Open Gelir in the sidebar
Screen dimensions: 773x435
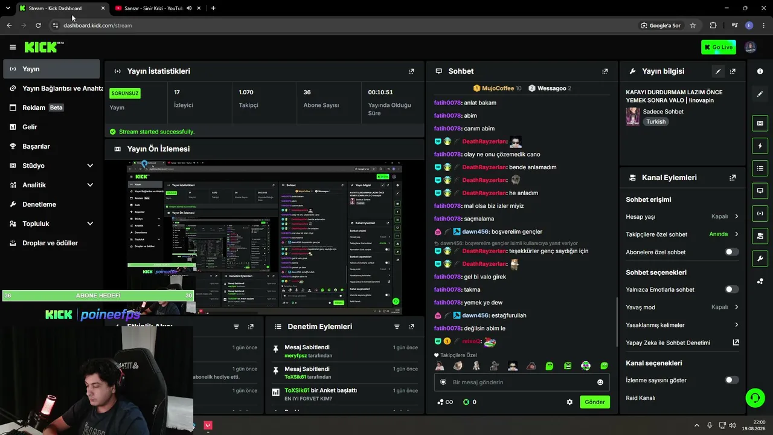click(51, 127)
